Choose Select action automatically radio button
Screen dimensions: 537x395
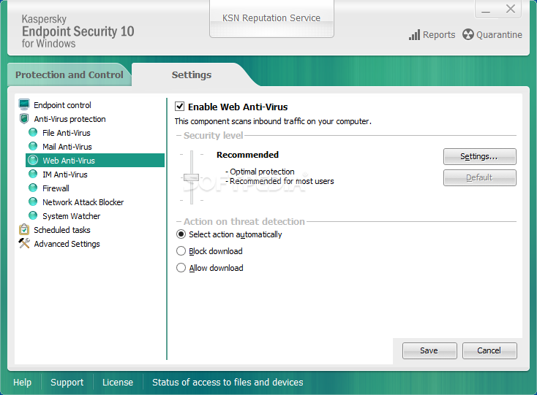tap(181, 234)
